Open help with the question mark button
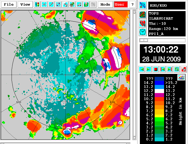The height and width of the screenshot is (144, 188). coord(132,5)
